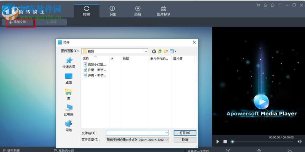Screen dimensions: 305x152
Task: Open the view menu icon in dialog
Action: click(x=172, y=51)
